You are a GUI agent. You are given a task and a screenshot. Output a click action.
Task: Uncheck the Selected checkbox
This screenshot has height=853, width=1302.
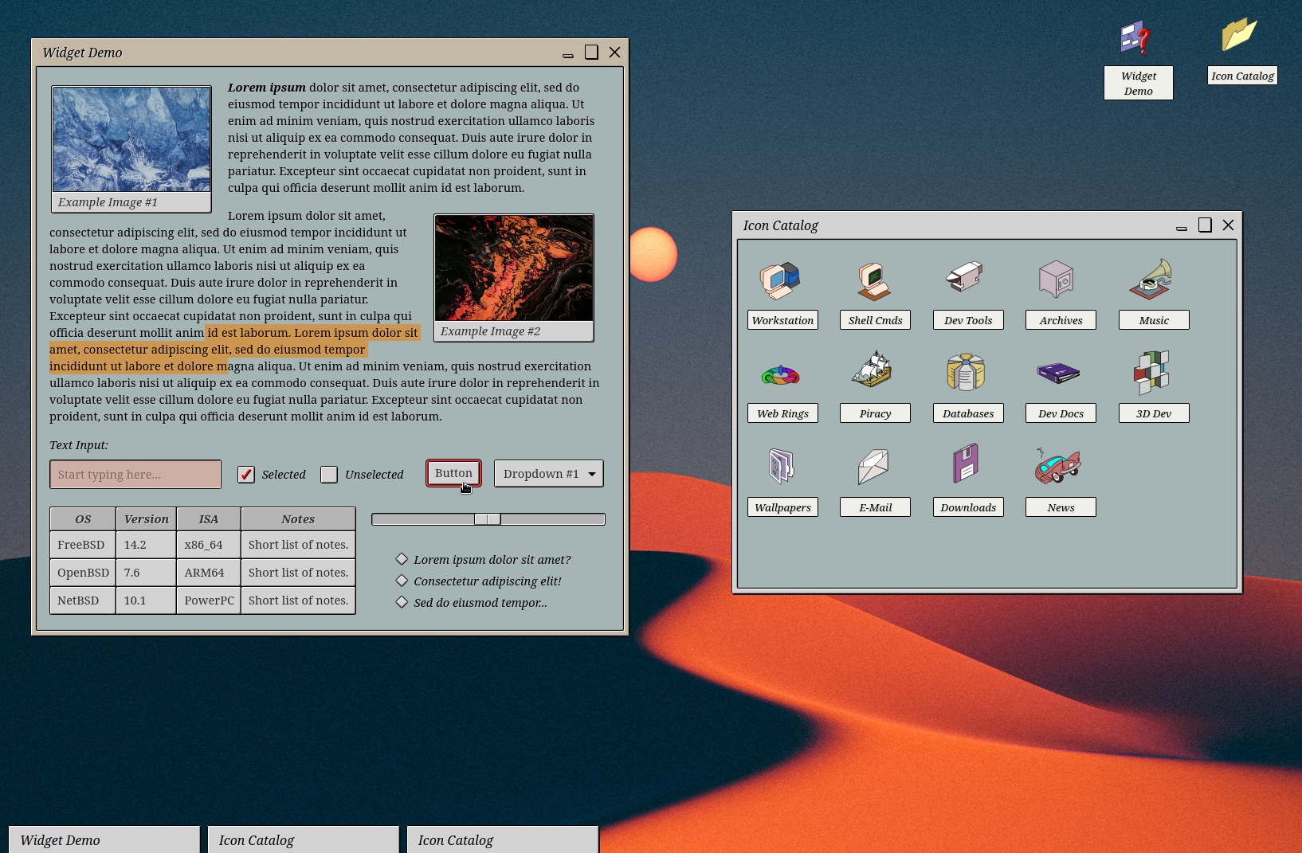(246, 475)
